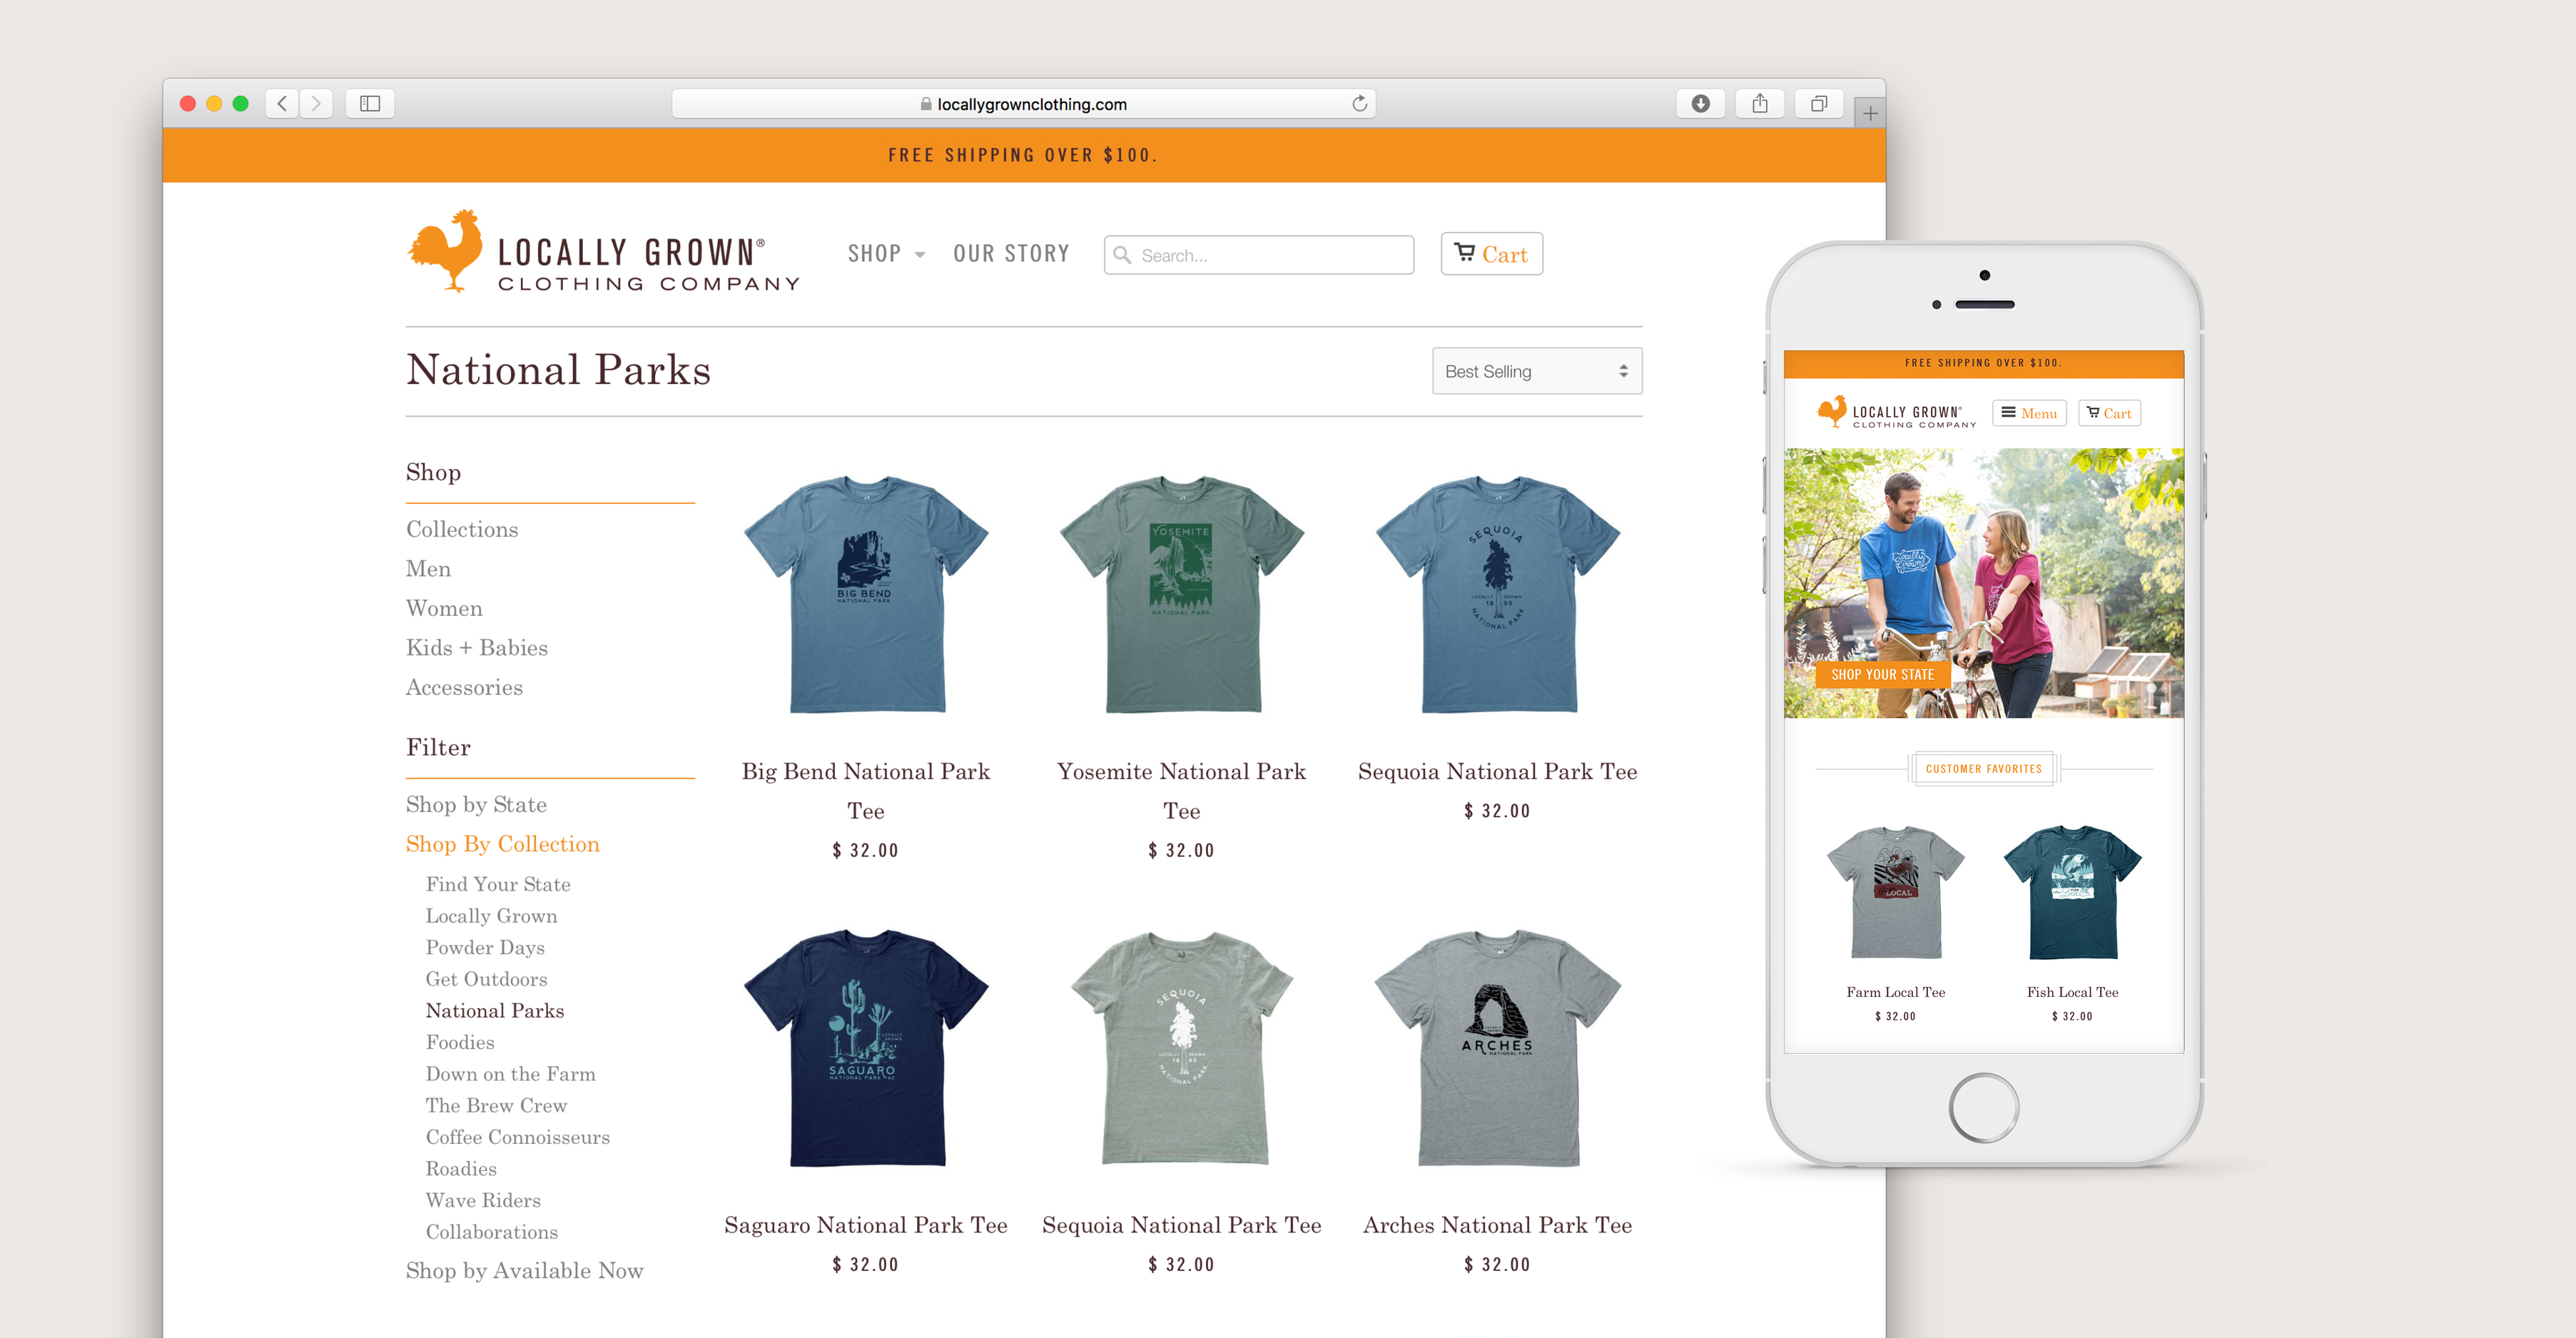Open the Best Selling sort dropdown
Image resolution: width=2576 pixels, height=1338 pixels.
1536,371
